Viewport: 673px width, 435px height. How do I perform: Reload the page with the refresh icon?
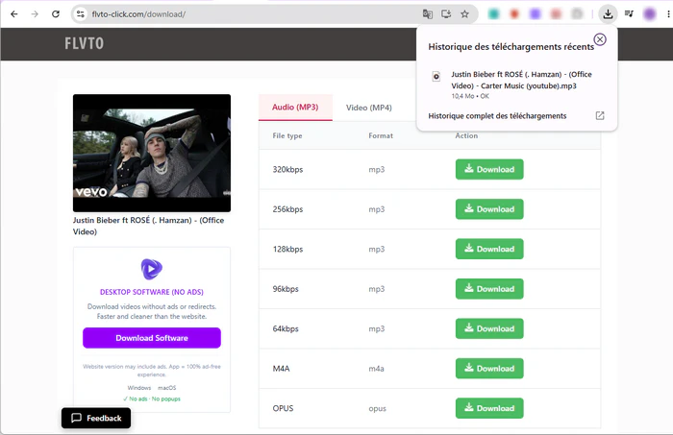[x=56, y=14]
